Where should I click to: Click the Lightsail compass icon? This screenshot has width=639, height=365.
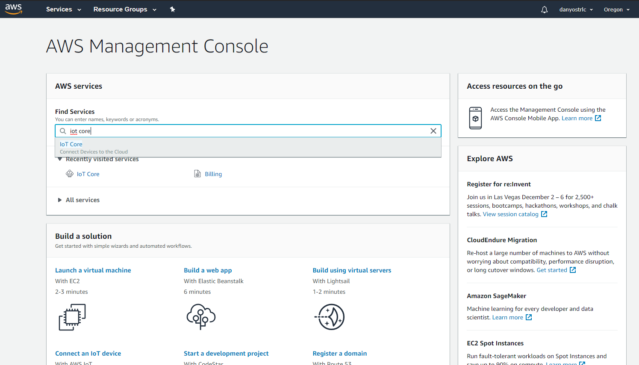coord(330,317)
